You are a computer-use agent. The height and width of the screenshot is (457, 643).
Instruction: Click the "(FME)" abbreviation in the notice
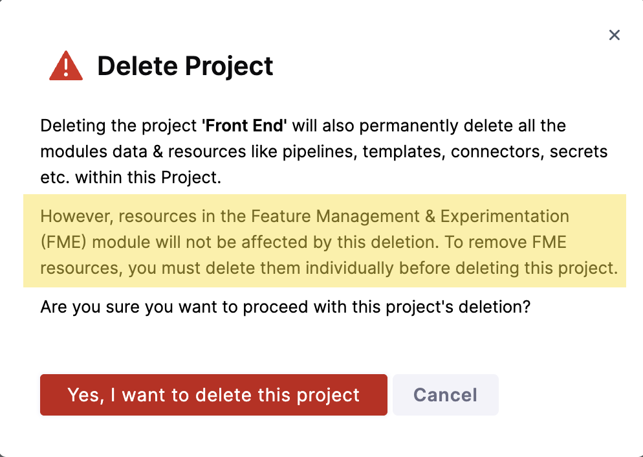point(61,241)
